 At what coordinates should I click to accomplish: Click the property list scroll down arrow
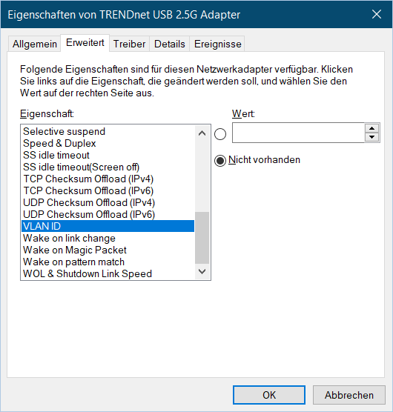tap(202, 271)
